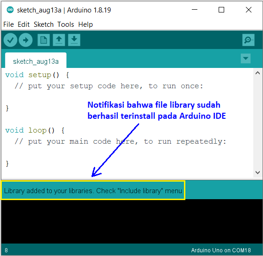The height and width of the screenshot is (256, 263).
Task: Close the Arduino IDE window
Action: pos(248,10)
